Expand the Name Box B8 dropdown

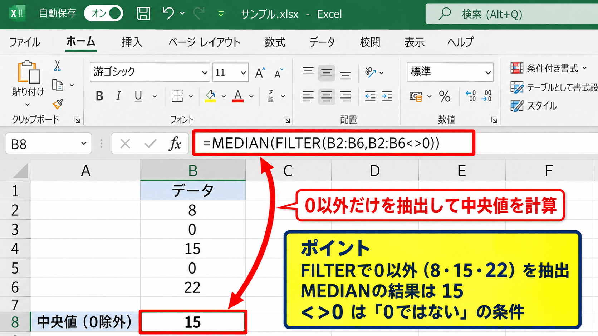[84, 144]
